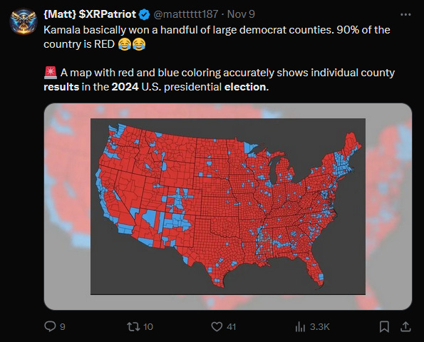Open the three-dot more options menu
Image resolution: width=424 pixels, height=342 pixels.
pos(405,14)
